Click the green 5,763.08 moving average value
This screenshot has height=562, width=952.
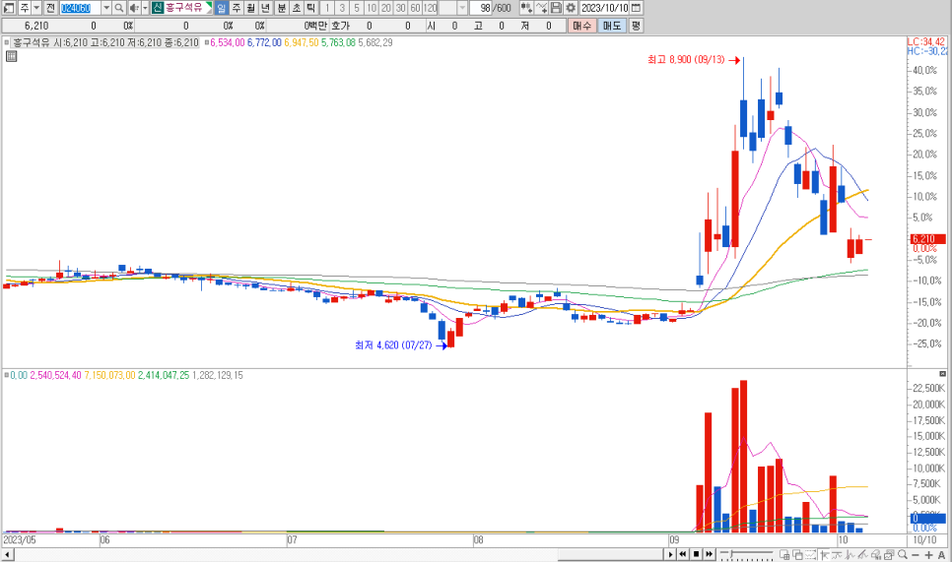pyautogui.click(x=338, y=42)
